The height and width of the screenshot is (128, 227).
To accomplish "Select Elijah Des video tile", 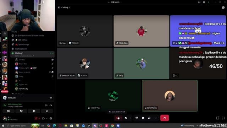I will [142, 31].
